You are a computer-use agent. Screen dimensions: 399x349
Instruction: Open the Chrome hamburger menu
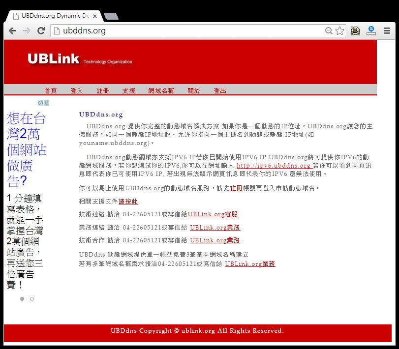387,31
